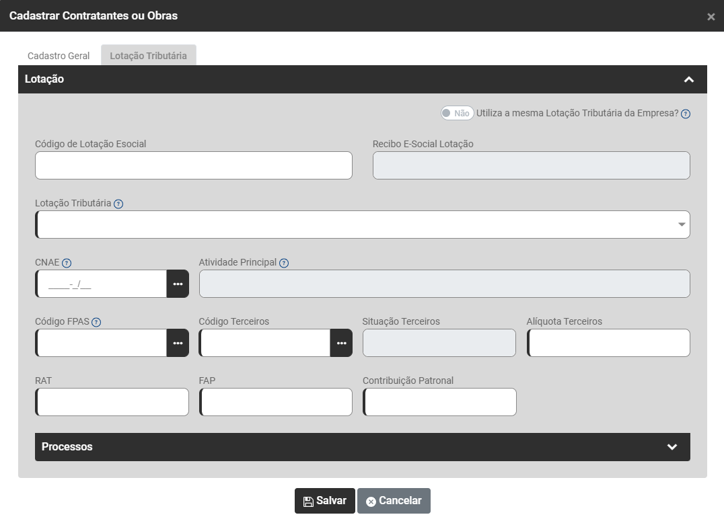Click the Salvar button
This screenshot has width=724, height=521.
[324, 501]
